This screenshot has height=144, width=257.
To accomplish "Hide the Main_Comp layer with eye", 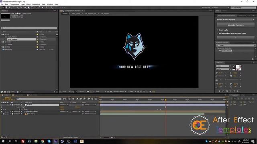I will (2, 112).
